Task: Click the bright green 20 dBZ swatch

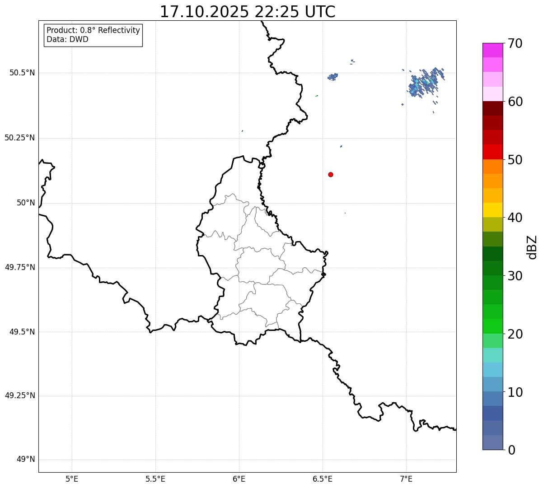Action: click(x=492, y=326)
